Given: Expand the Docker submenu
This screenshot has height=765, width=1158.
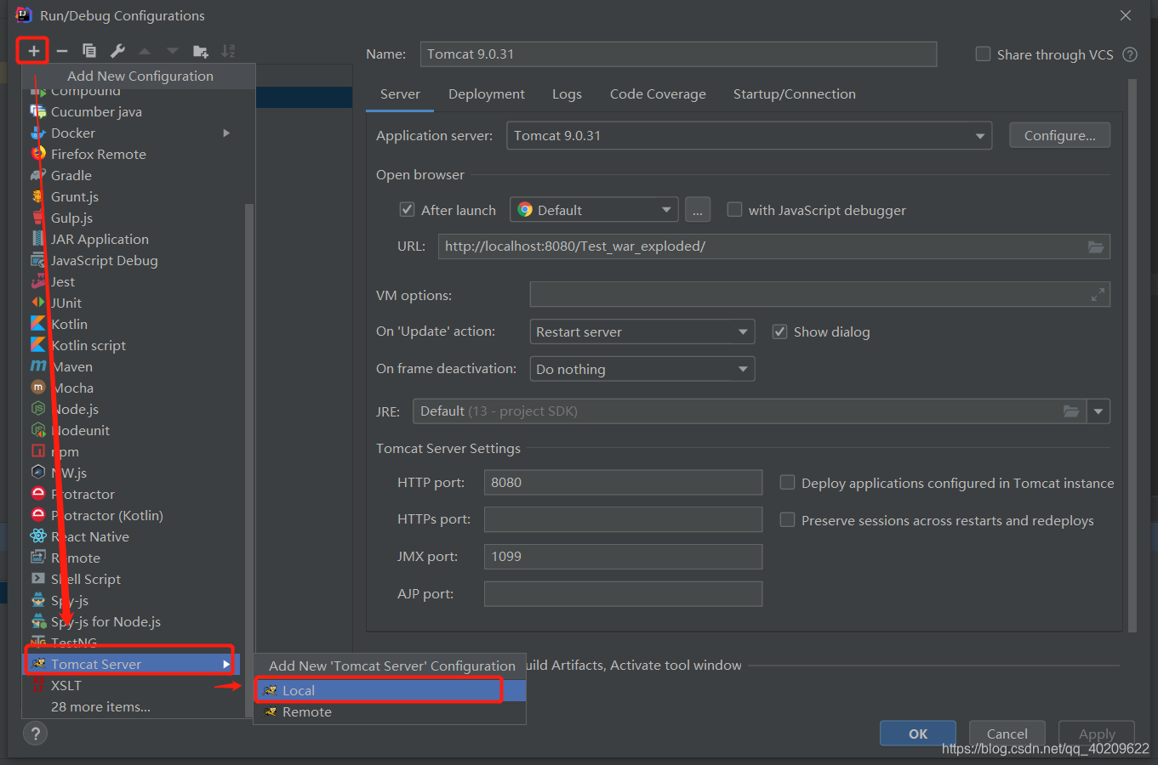Looking at the screenshot, I should click(x=226, y=133).
